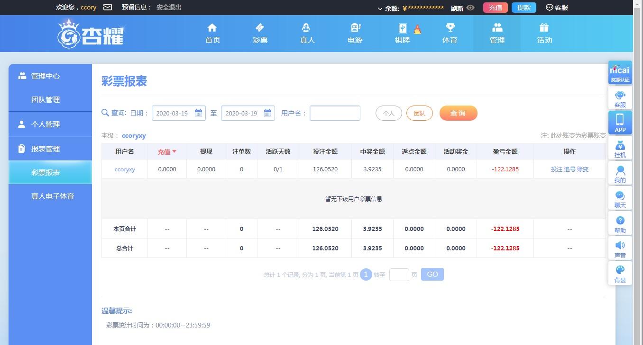Open the 客服 sidebar support icon

tap(620, 98)
